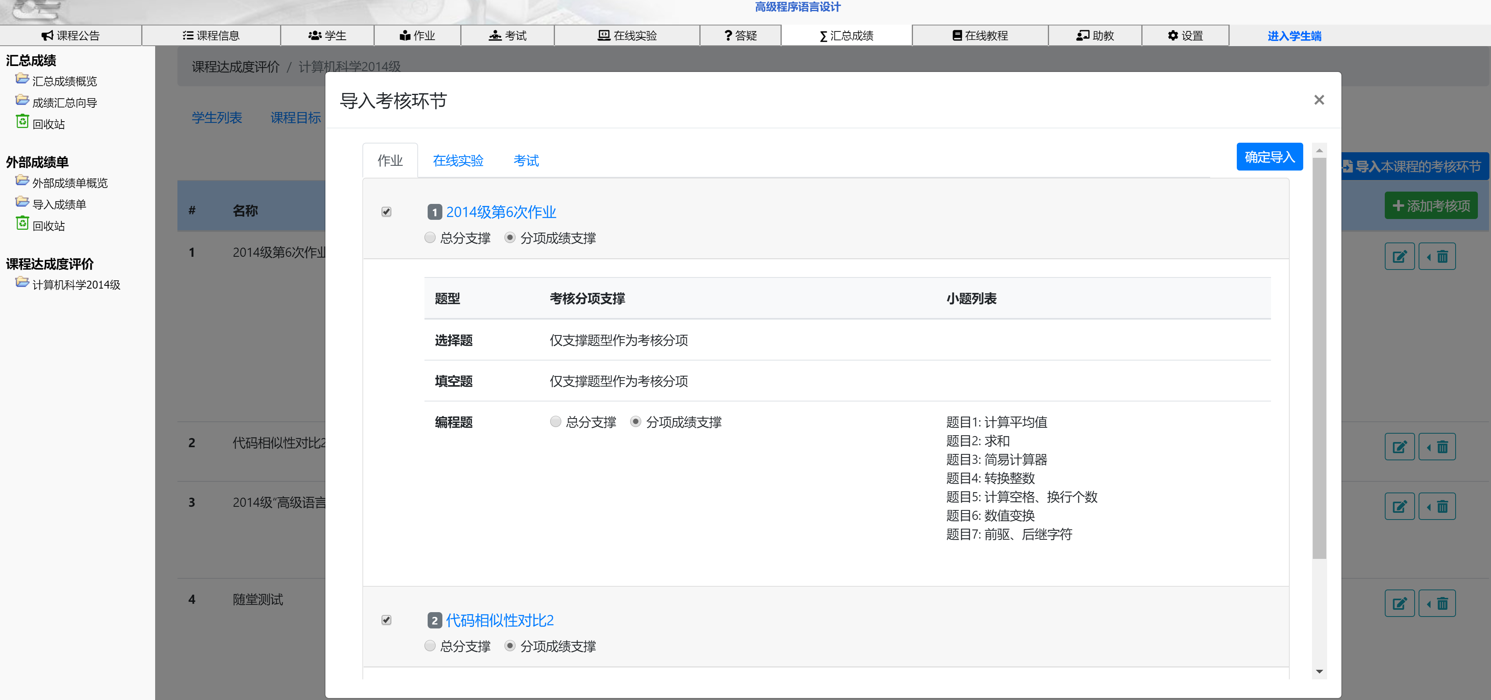Open the 回收站 under 外部成绩单
Viewport: 1491px width, 700px height.
coord(49,226)
